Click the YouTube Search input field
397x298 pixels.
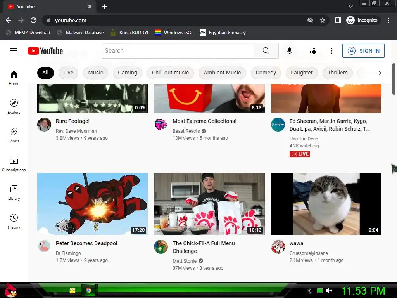178,51
